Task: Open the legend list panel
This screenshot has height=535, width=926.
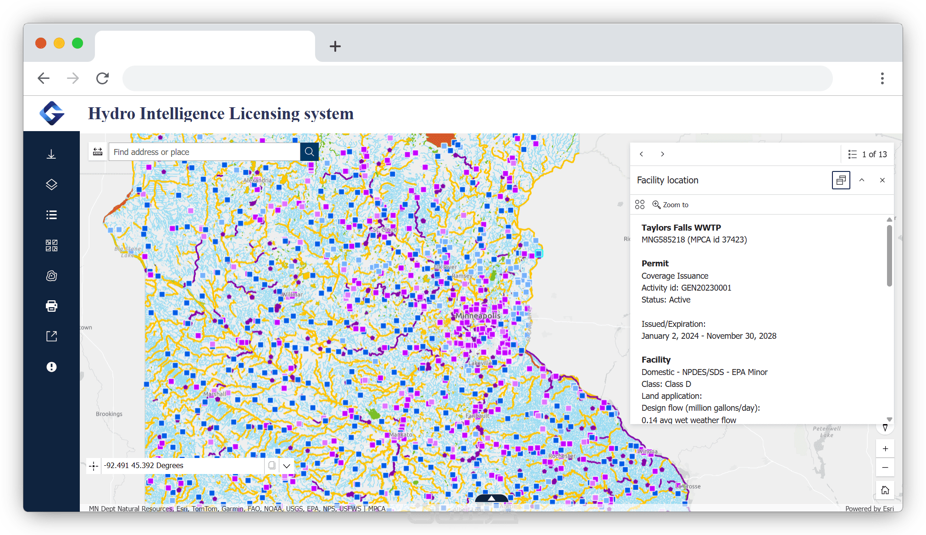Action: (51, 215)
